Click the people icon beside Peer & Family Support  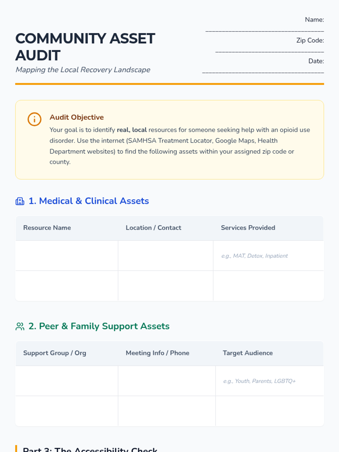20,326
